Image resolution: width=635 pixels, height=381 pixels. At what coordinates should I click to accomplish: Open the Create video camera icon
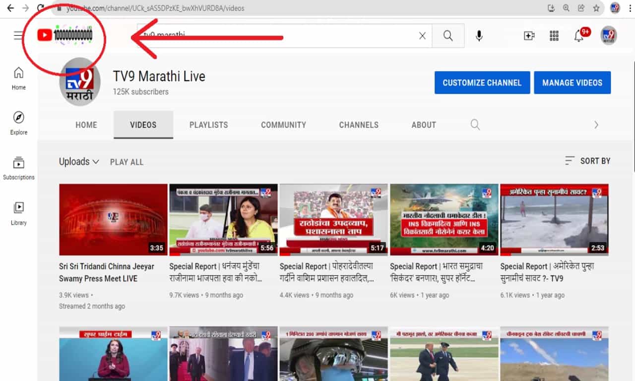click(x=529, y=36)
